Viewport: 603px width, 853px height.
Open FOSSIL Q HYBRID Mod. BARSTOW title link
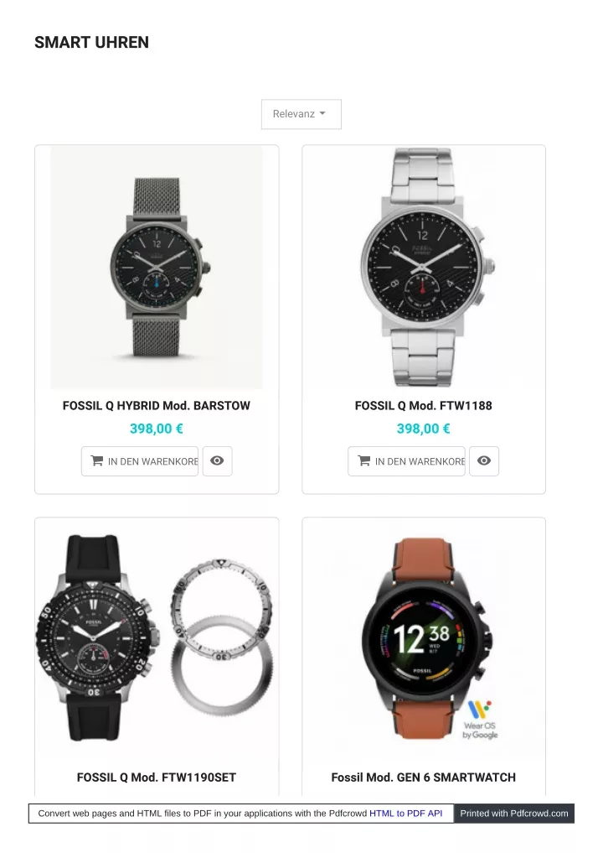pyautogui.click(x=157, y=406)
